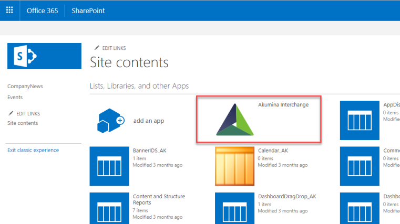Click the top EDIT LINKS pencil icon
This screenshot has height=224, width=400.
tap(97, 48)
